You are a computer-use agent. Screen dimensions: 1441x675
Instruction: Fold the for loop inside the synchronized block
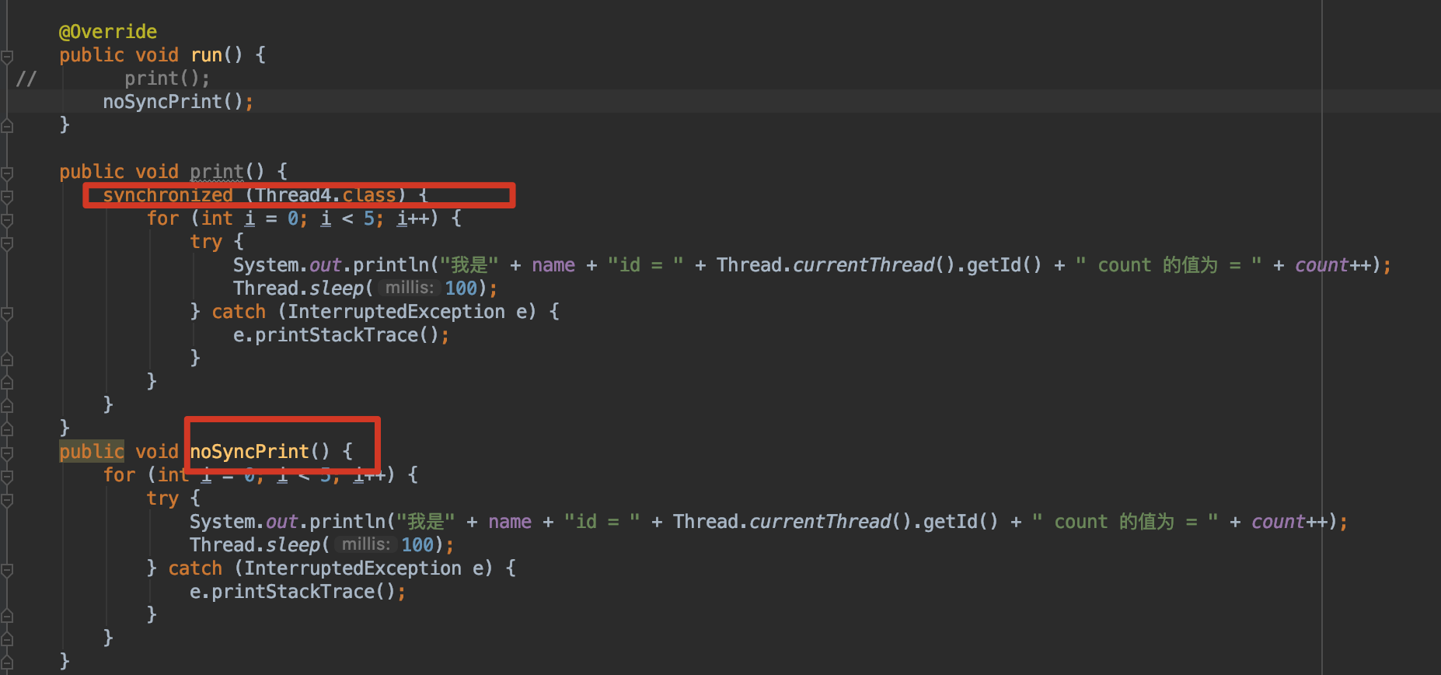pyautogui.click(x=7, y=219)
